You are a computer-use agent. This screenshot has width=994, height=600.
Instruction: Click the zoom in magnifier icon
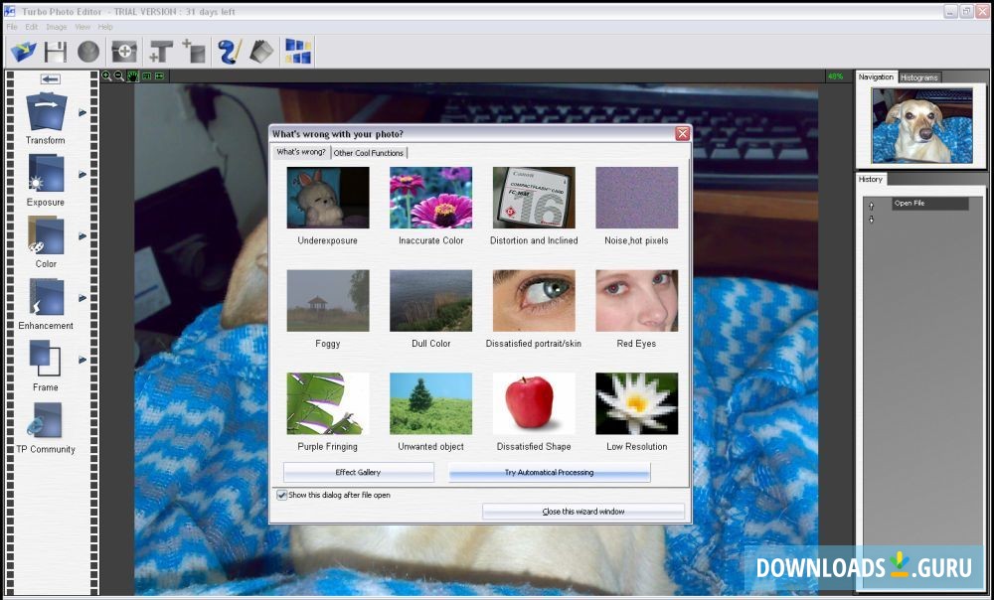click(x=106, y=76)
